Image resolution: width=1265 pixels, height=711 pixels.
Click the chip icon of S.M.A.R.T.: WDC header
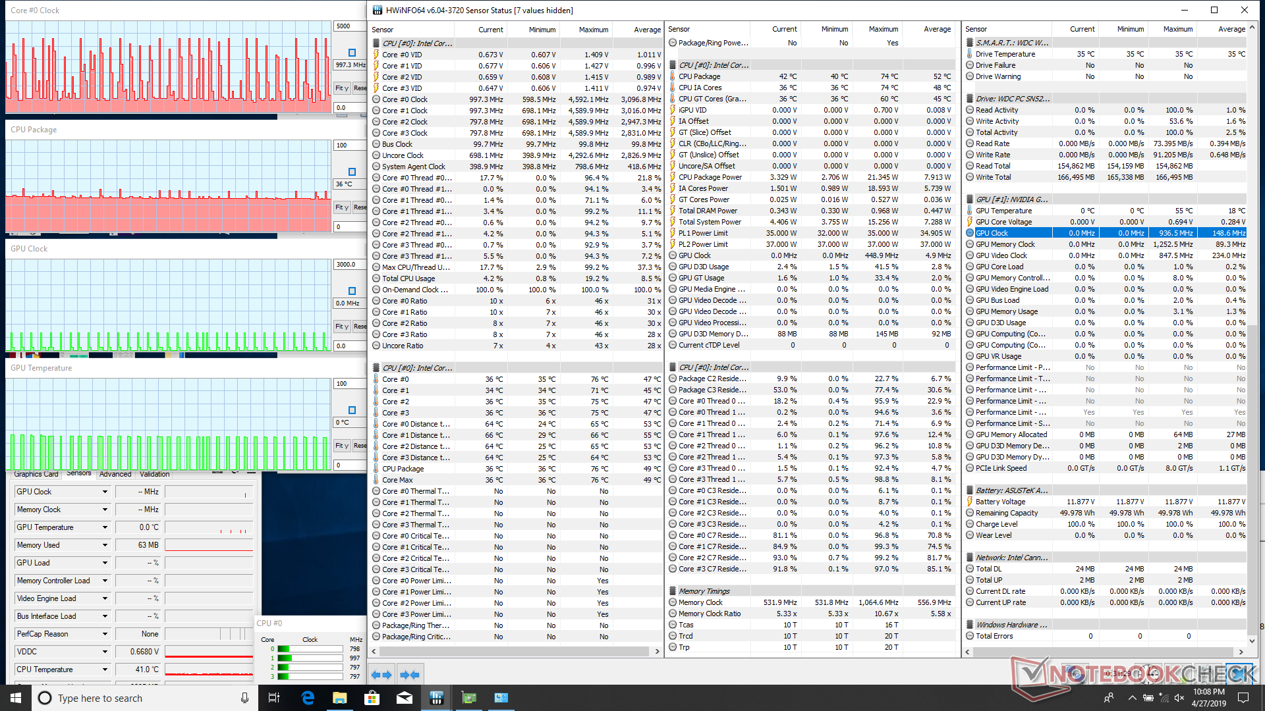coord(970,43)
